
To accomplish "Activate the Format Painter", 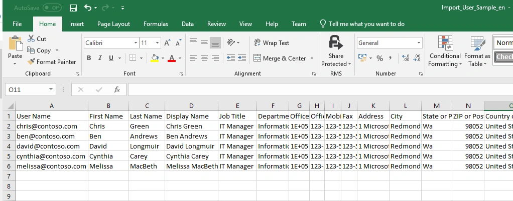I will (51, 62).
